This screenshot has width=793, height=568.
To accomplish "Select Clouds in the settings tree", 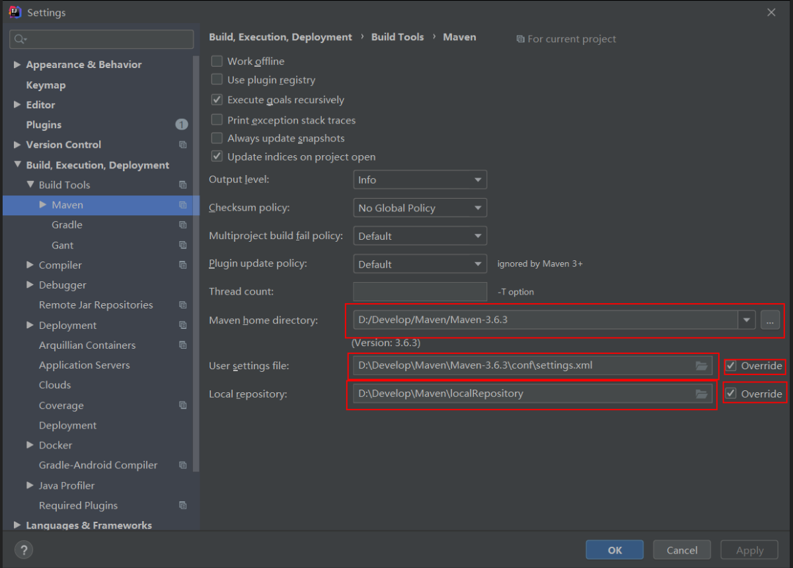I will 55,384.
